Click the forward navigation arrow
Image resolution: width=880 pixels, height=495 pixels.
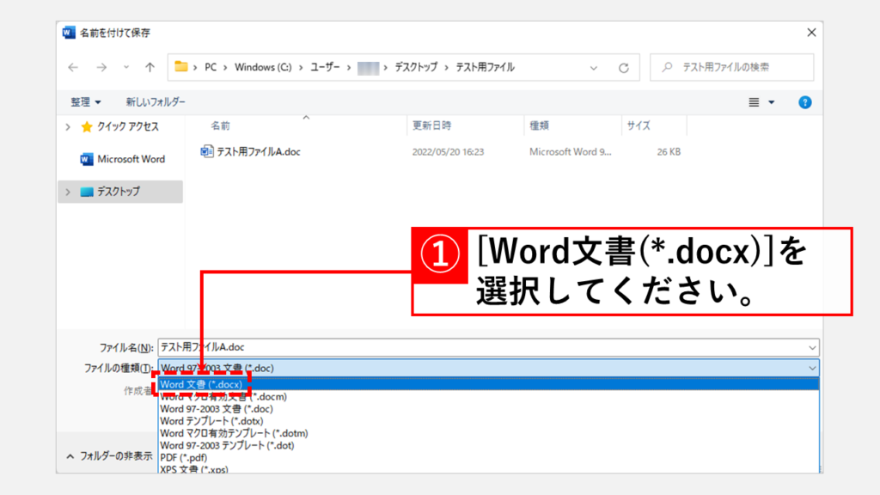click(101, 67)
